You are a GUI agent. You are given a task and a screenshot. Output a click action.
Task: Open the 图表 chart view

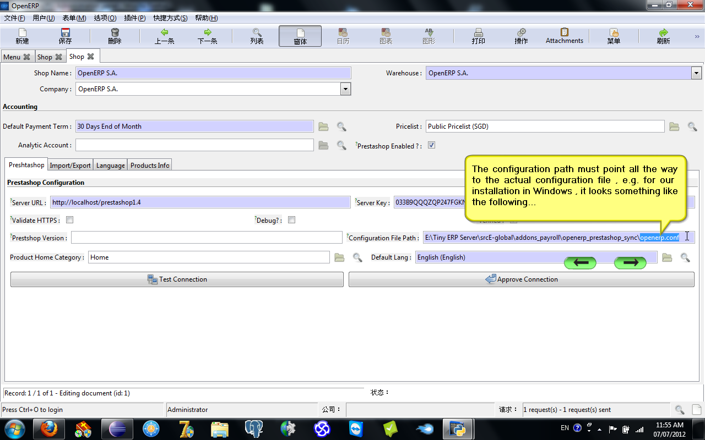pyautogui.click(x=386, y=36)
